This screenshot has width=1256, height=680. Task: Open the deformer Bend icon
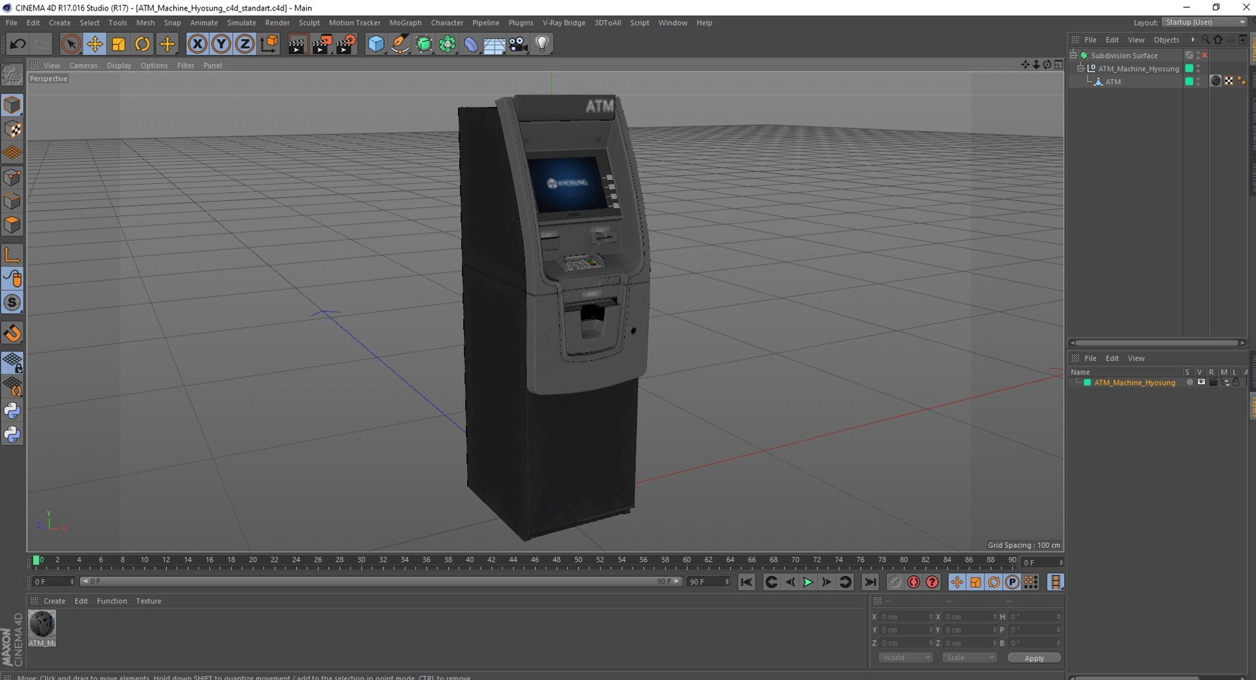(x=471, y=44)
